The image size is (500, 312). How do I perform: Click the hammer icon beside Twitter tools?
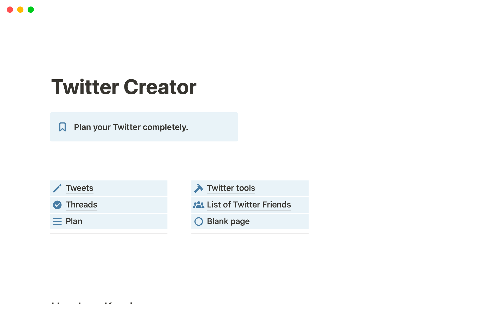pyautogui.click(x=199, y=188)
